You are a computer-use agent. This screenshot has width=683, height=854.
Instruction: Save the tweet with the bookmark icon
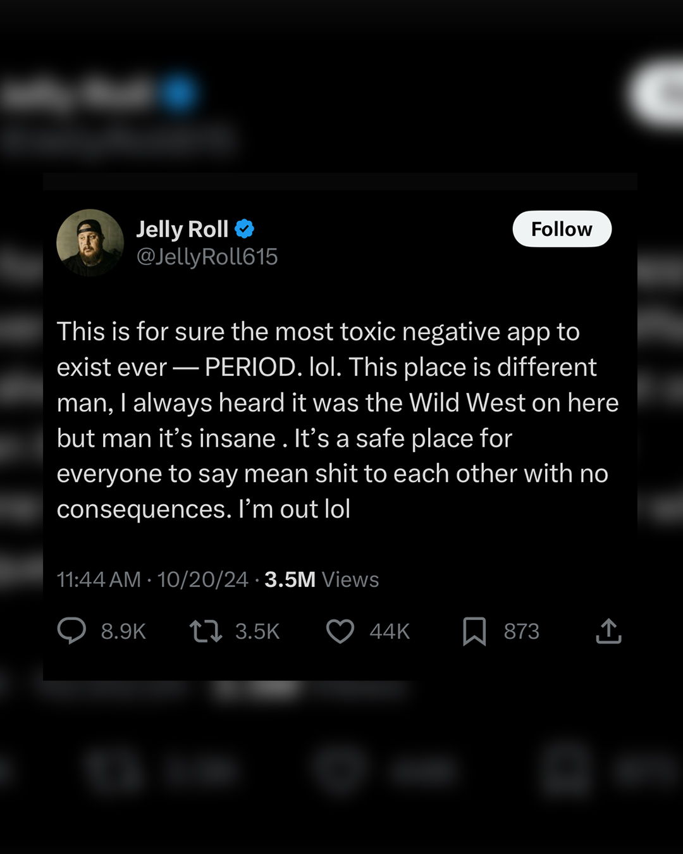point(474,631)
